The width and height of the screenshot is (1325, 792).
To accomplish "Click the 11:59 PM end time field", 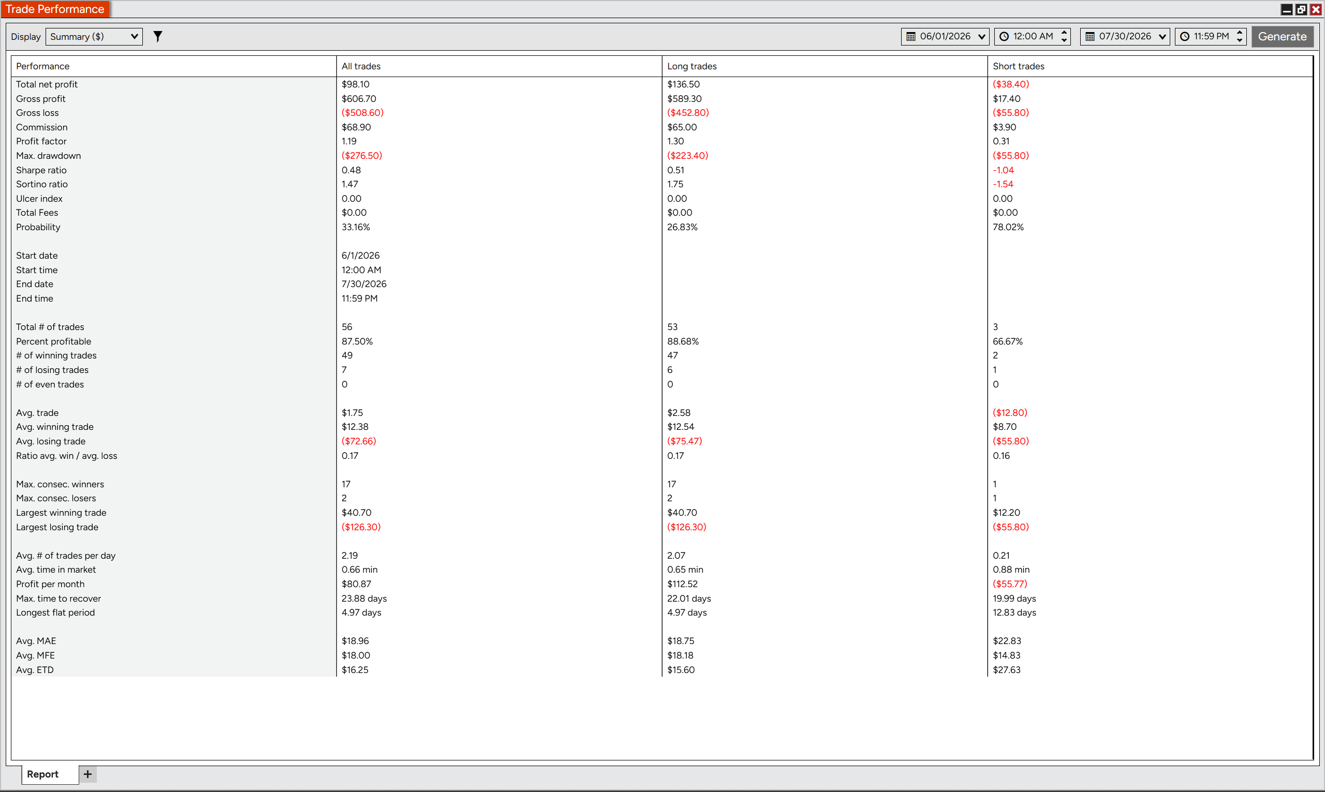I will click(1210, 36).
